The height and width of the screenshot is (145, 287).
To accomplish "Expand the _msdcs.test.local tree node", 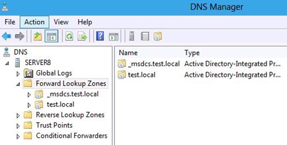I will (x=29, y=95).
